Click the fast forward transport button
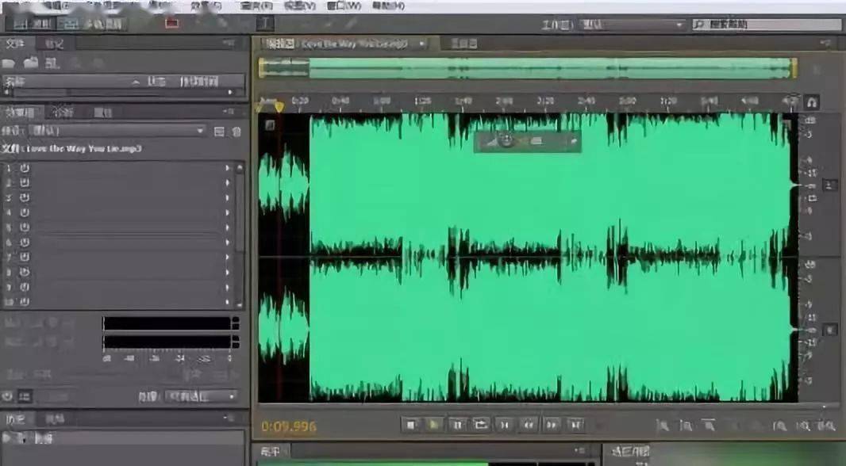Image resolution: width=846 pixels, height=466 pixels. (x=552, y=425)
